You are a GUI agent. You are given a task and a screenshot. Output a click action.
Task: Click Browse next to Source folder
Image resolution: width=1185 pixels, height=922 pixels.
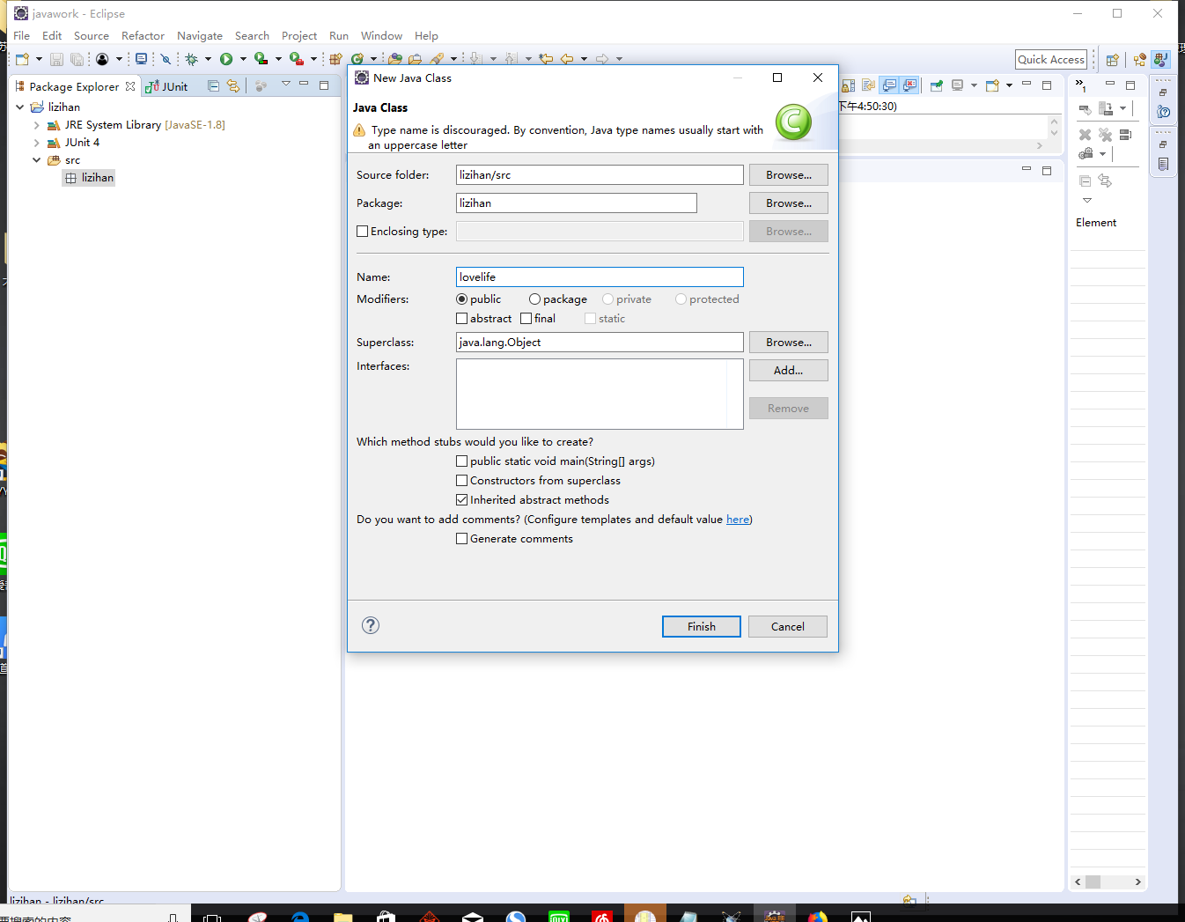click(x=789, y=175)
